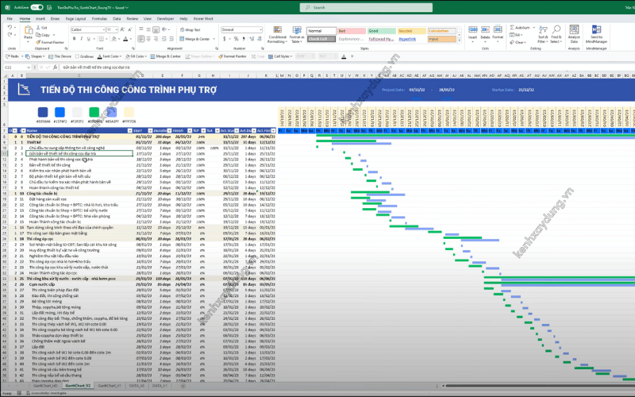The height and width of the screenshot is (397, 635).
Task: Apply bold formatting with the B icon
Action: coord(73,38)
